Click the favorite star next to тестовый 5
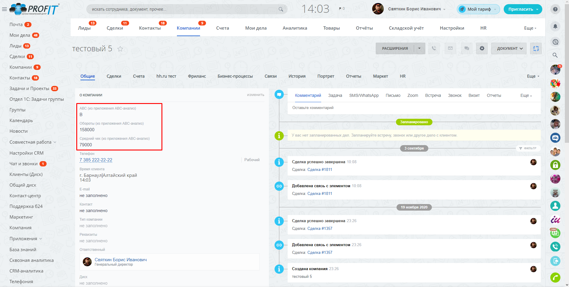 click(120, 49)
